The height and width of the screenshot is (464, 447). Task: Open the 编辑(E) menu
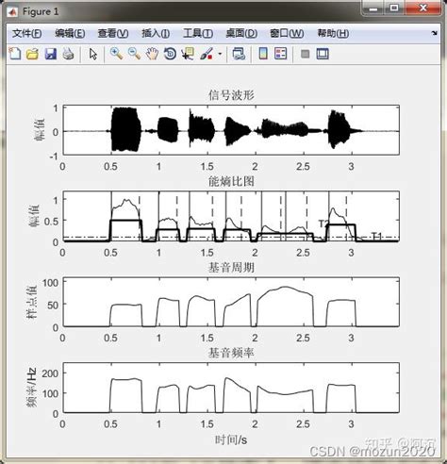pos(70,33)
